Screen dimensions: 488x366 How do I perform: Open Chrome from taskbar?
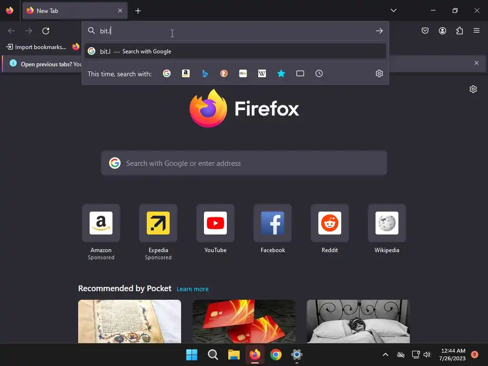pyautogui.click(x=276, y=355)
